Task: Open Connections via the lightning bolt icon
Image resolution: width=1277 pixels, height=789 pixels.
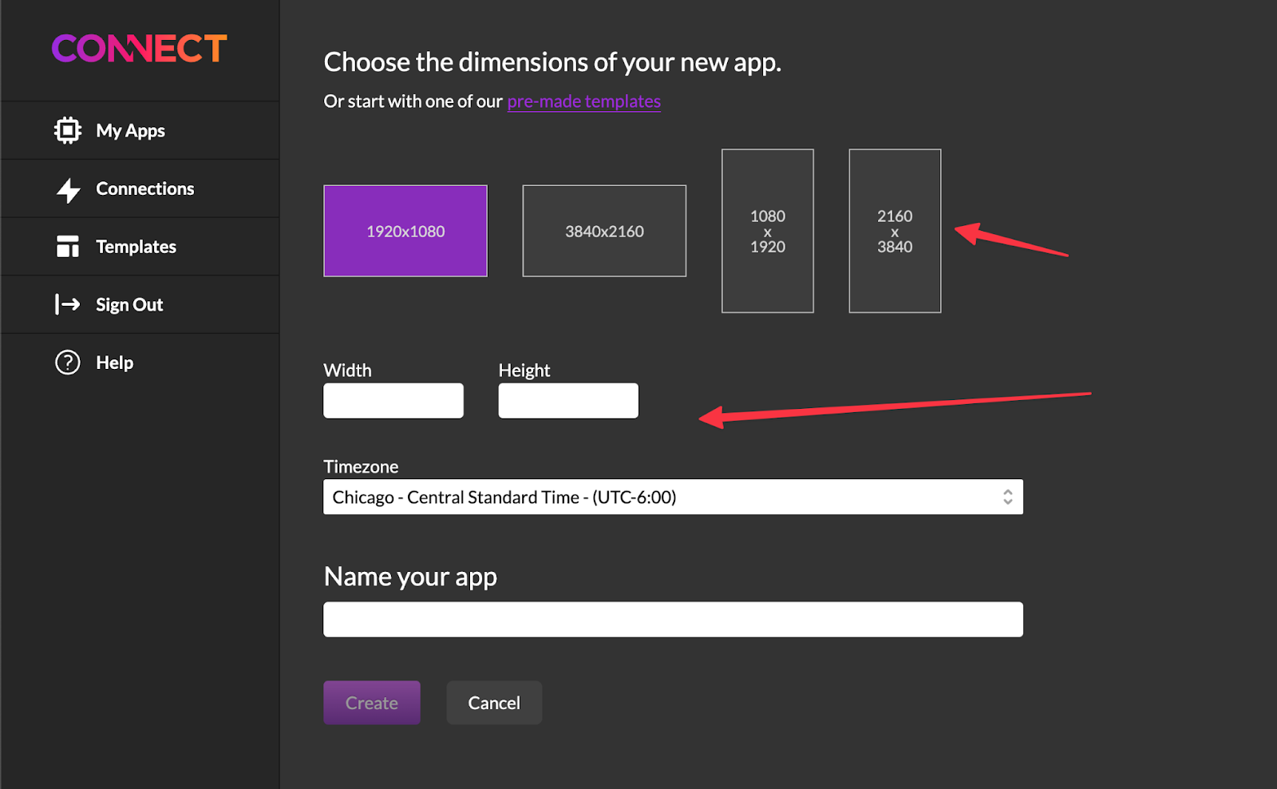Action: tap(68, 188)
